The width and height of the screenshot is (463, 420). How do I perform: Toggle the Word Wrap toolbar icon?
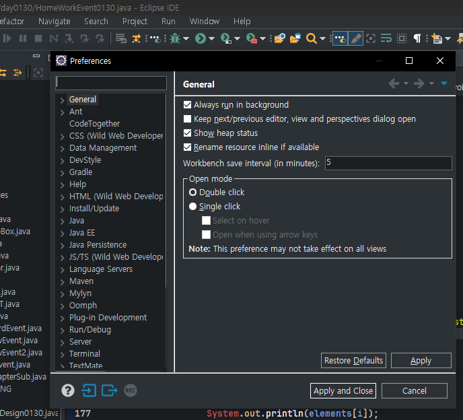386,38
